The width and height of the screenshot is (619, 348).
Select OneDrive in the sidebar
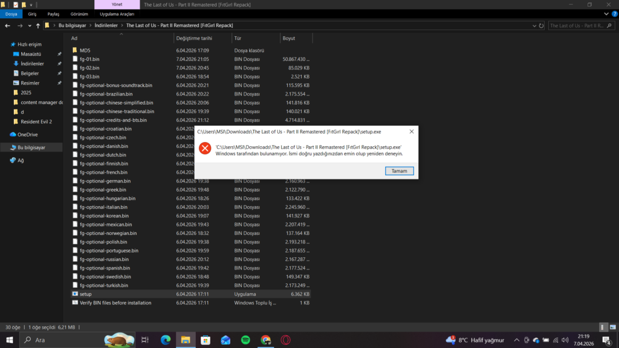27,135
